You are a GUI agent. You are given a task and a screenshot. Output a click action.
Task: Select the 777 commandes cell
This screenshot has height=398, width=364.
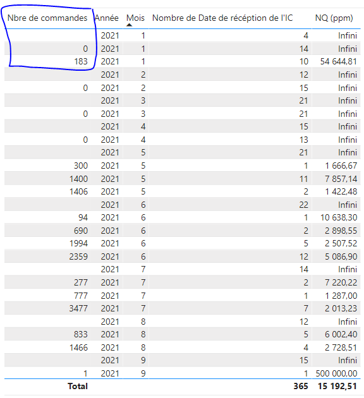81,296
